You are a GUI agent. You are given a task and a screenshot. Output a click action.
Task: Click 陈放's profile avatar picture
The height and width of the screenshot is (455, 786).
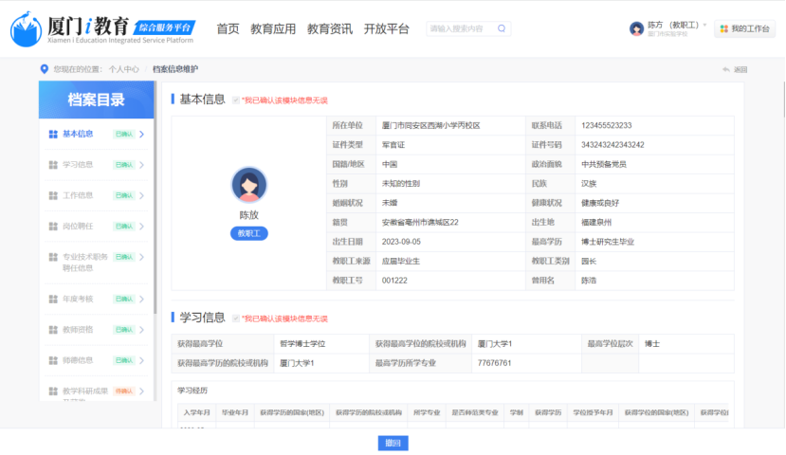[x=248, y=184]
